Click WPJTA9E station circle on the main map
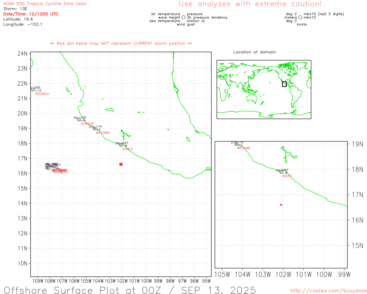 94,128
